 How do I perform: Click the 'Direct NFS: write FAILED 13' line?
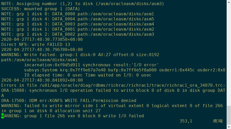point(35,45)
